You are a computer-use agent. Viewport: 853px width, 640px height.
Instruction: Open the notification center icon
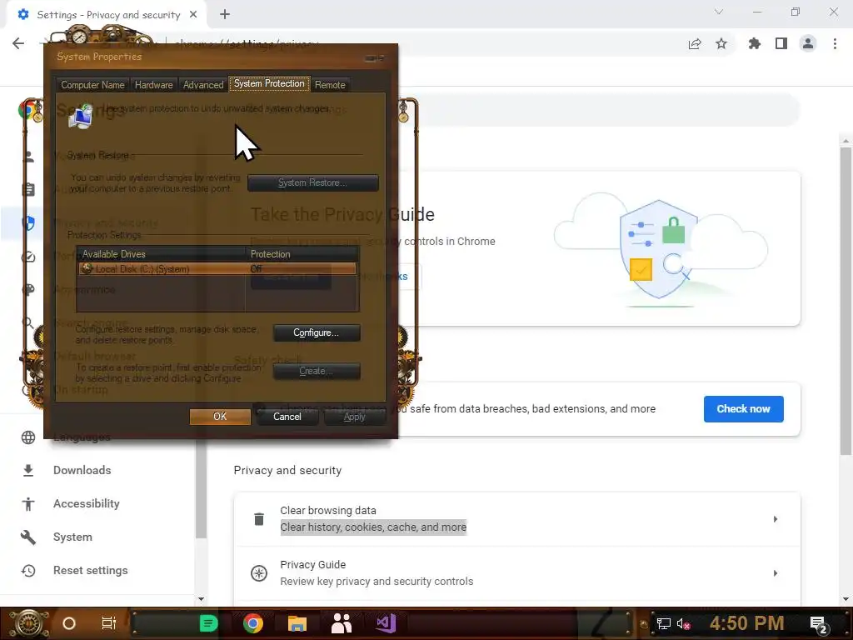tap(819, 625)
